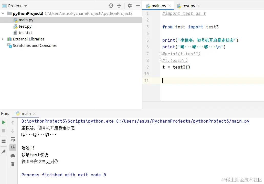264x184 pixels.
Task: Click console output '坐稳咯，初号机开启暴走状态'
Action: pyautogui.click(x=48, y=128)
